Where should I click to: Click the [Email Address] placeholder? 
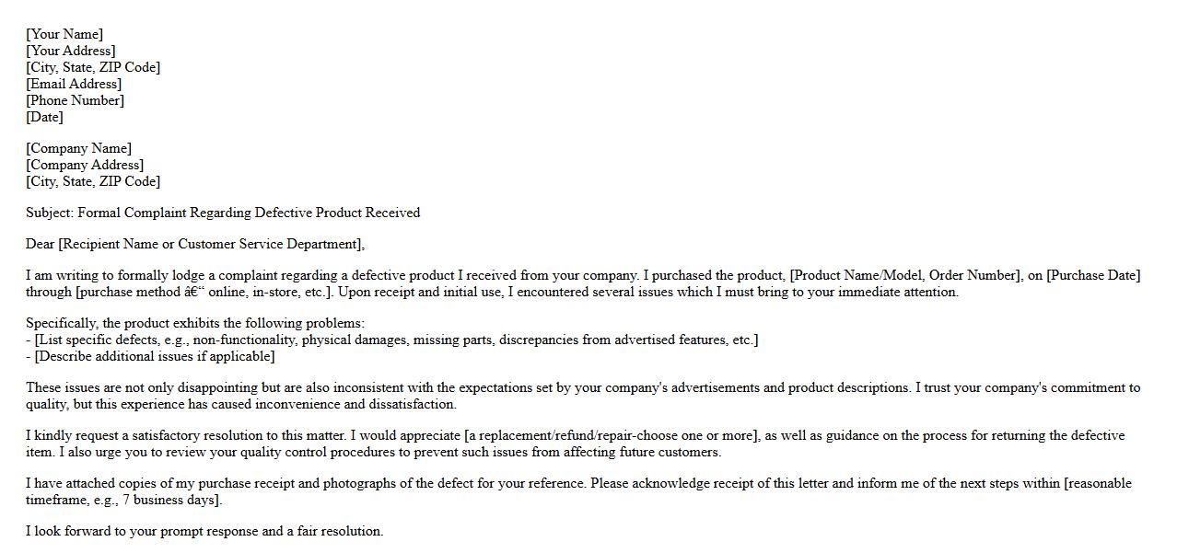(x=74, y=84)
